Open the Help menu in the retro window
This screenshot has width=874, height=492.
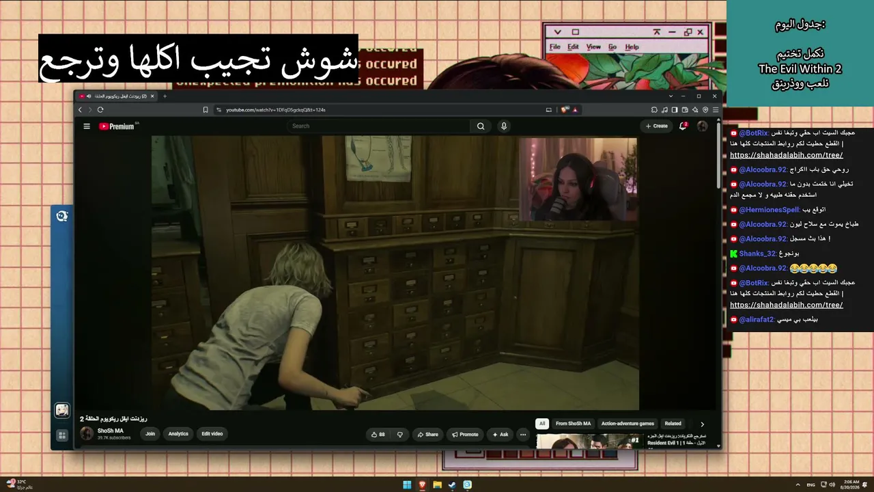(x=632, y=47)
